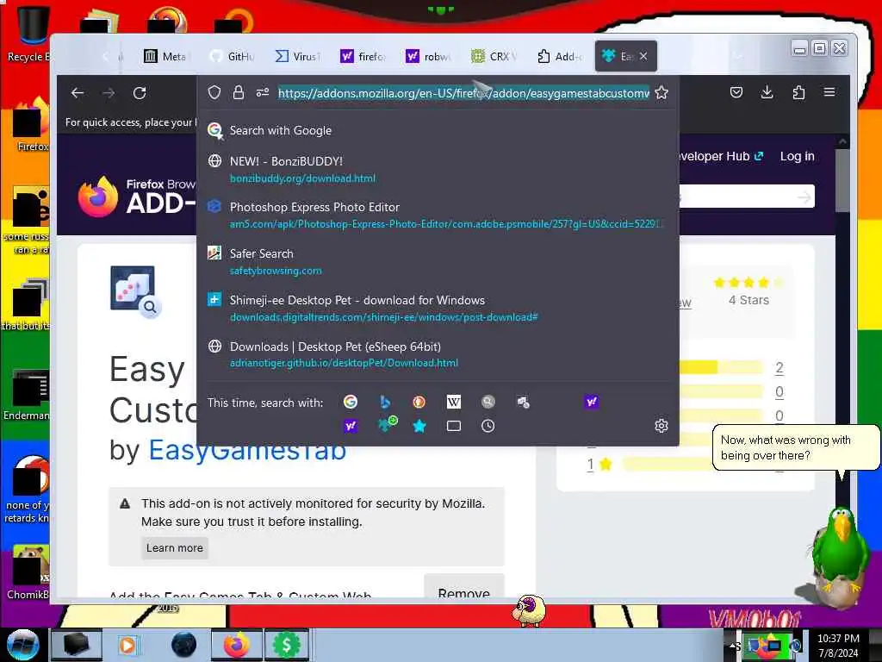Screen dimensions: 882x662
Task: Close the Easy Games Tab browser tab
Action: click(x=643, y=56)
